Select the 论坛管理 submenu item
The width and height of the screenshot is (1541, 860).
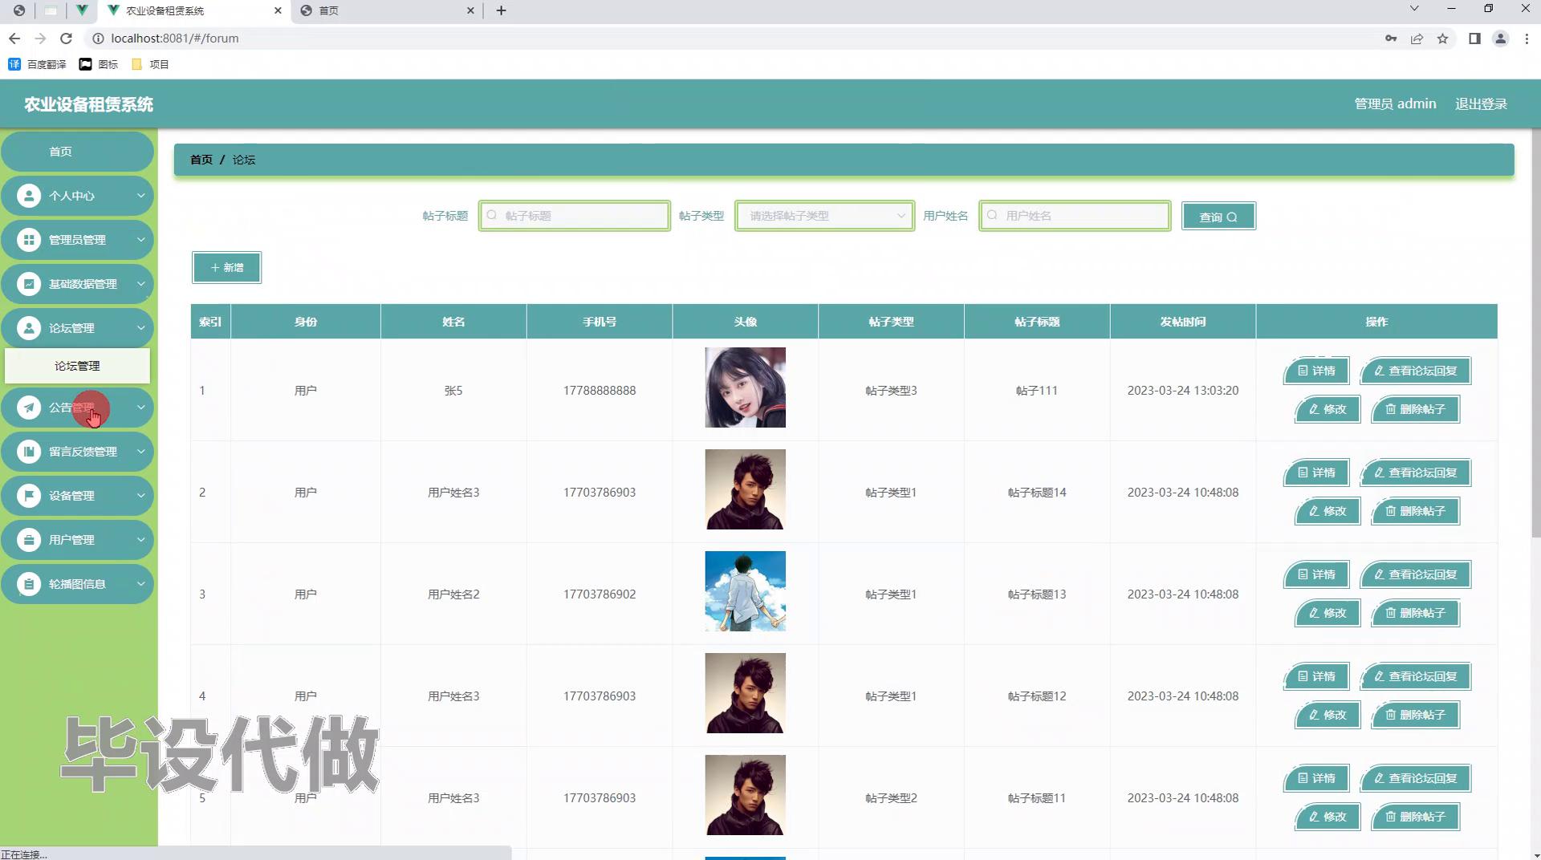[77, 366]
